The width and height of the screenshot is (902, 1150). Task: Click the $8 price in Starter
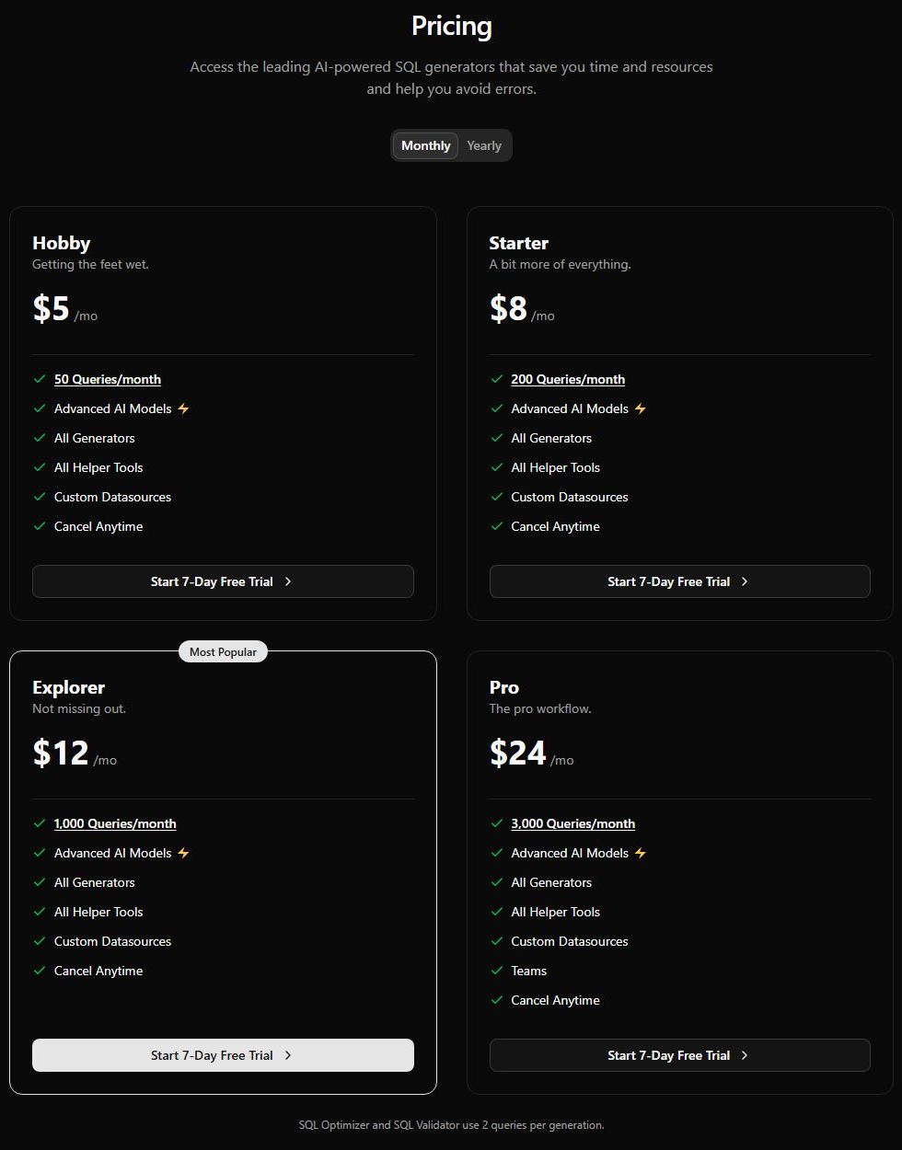(x=508, y=308)
